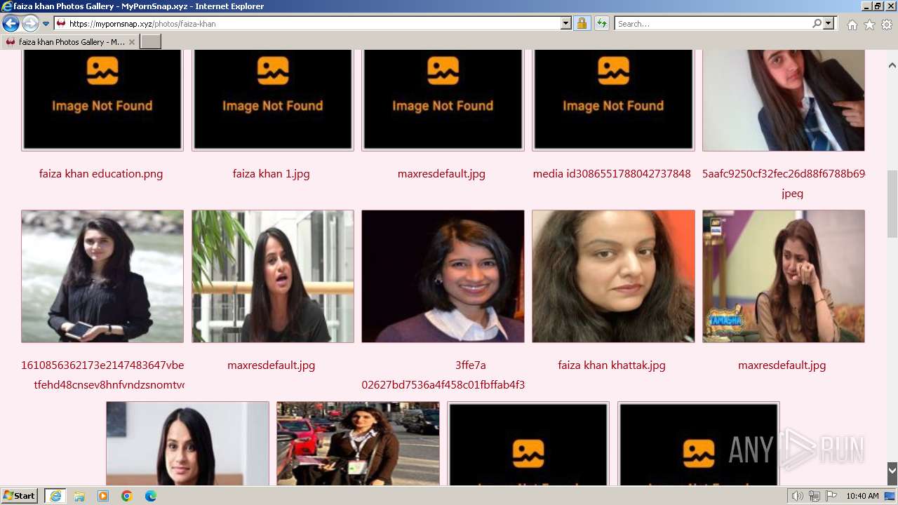Open faiza khan khattak.jpg link
Image resolution: width=898 pixels, height=505 pixels.
[612, 365]
